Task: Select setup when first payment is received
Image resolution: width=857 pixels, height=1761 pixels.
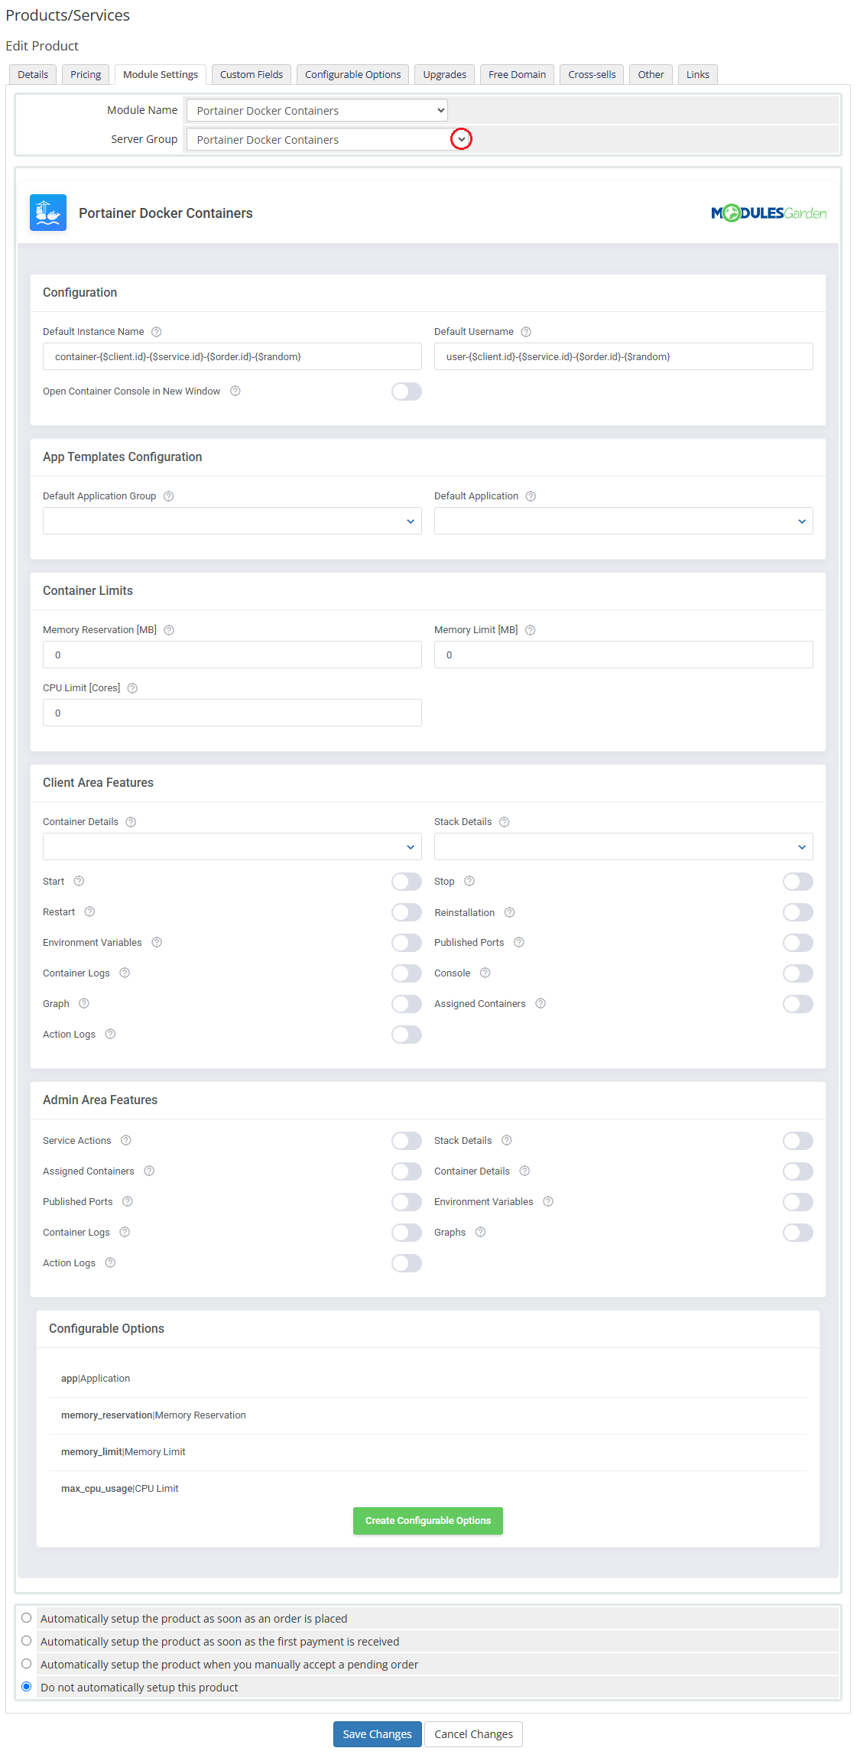Action: pos(27,1640)
